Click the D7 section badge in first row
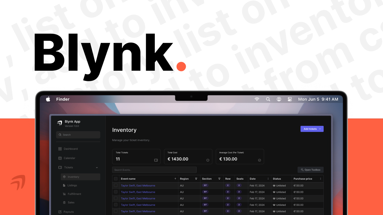Screen dimensions: 383x215 point(205,185)
